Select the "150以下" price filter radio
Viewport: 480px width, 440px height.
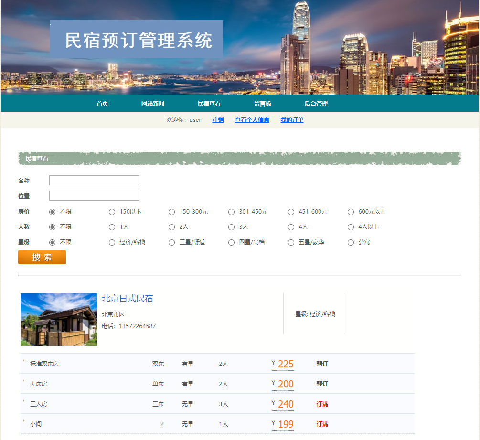112,212
